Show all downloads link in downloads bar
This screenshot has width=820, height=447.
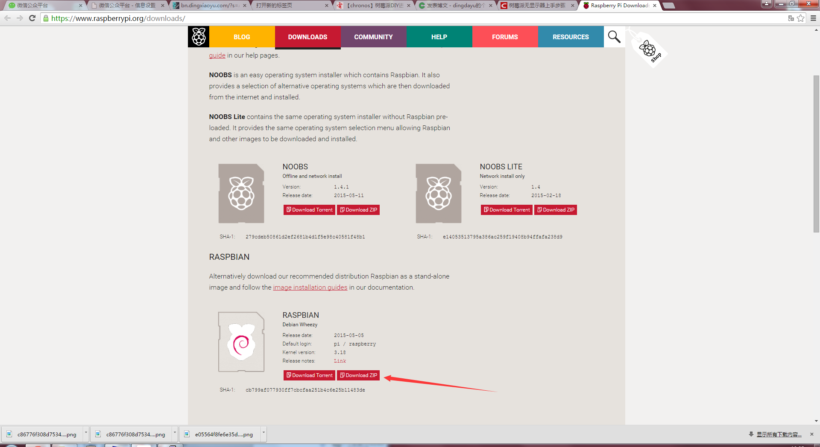pyautogui.click(x=779, y=434)
